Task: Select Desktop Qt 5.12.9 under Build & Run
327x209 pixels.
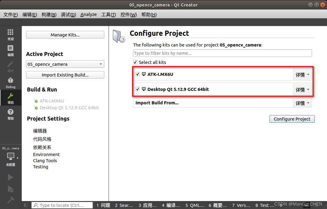Action: (x=69, y=108)
